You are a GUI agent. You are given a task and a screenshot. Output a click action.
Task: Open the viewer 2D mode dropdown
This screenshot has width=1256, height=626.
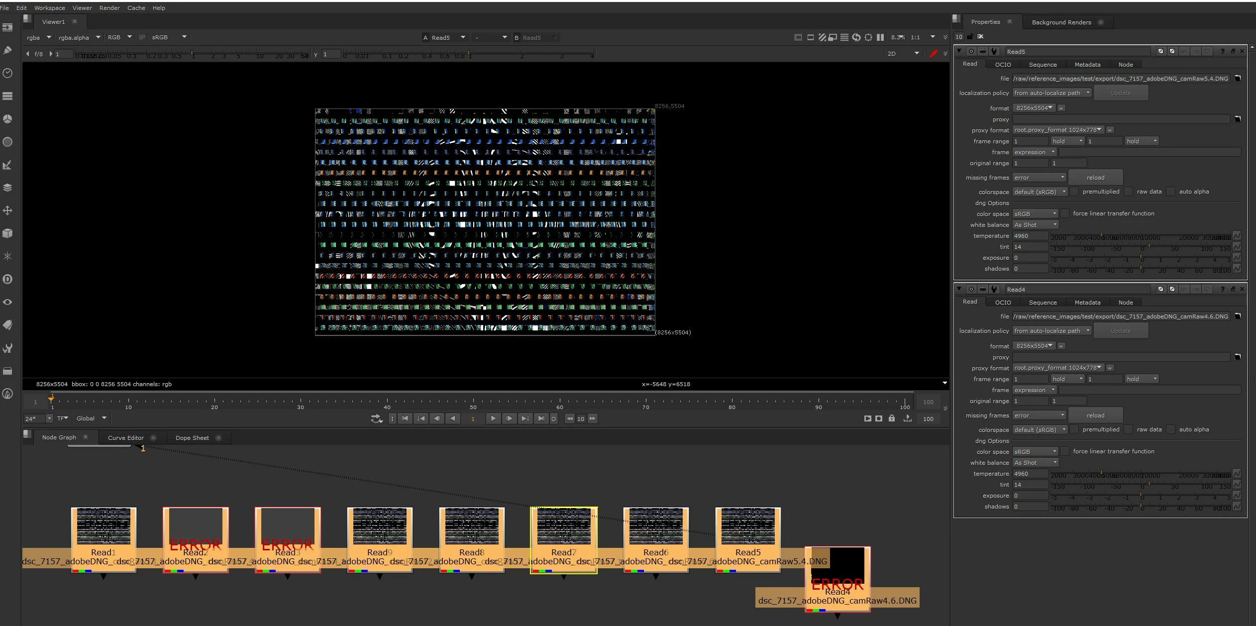[x=903, y=54]
